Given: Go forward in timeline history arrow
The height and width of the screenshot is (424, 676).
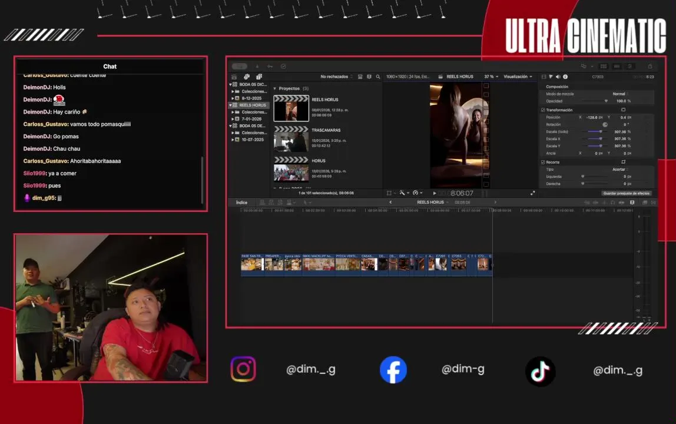Looking at the screenshot, I should (x=495, y=203).
